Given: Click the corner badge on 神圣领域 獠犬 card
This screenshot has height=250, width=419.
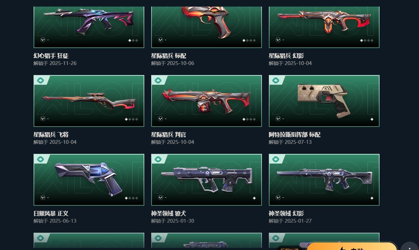Looking at the screenshot, I should pos(158,159).
